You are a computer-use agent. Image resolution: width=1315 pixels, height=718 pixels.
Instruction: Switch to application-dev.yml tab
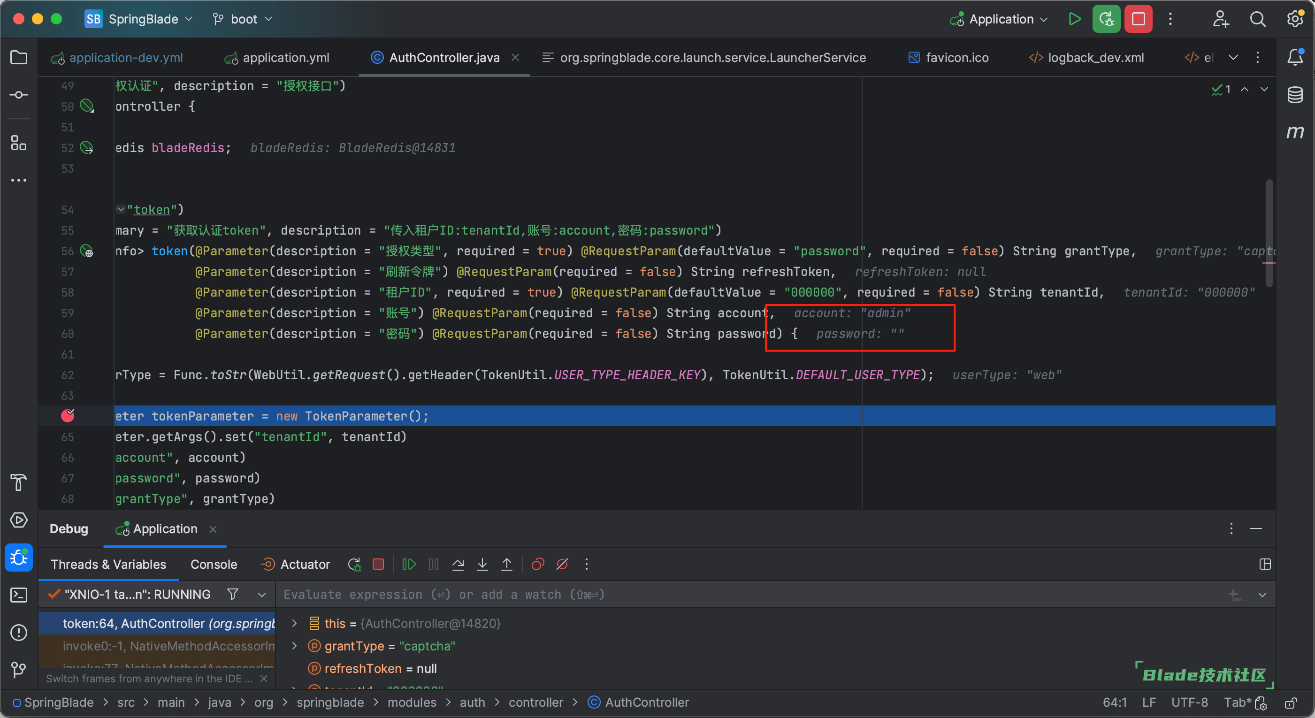click(x=117, y=58)
